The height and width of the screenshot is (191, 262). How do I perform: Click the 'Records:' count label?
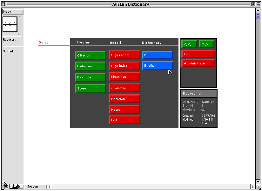(10, 40)
